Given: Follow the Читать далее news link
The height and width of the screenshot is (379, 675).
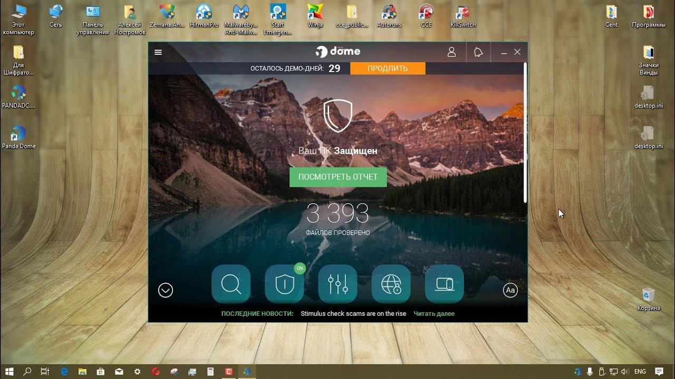Looking at the screenshot, I should [434, 314].
